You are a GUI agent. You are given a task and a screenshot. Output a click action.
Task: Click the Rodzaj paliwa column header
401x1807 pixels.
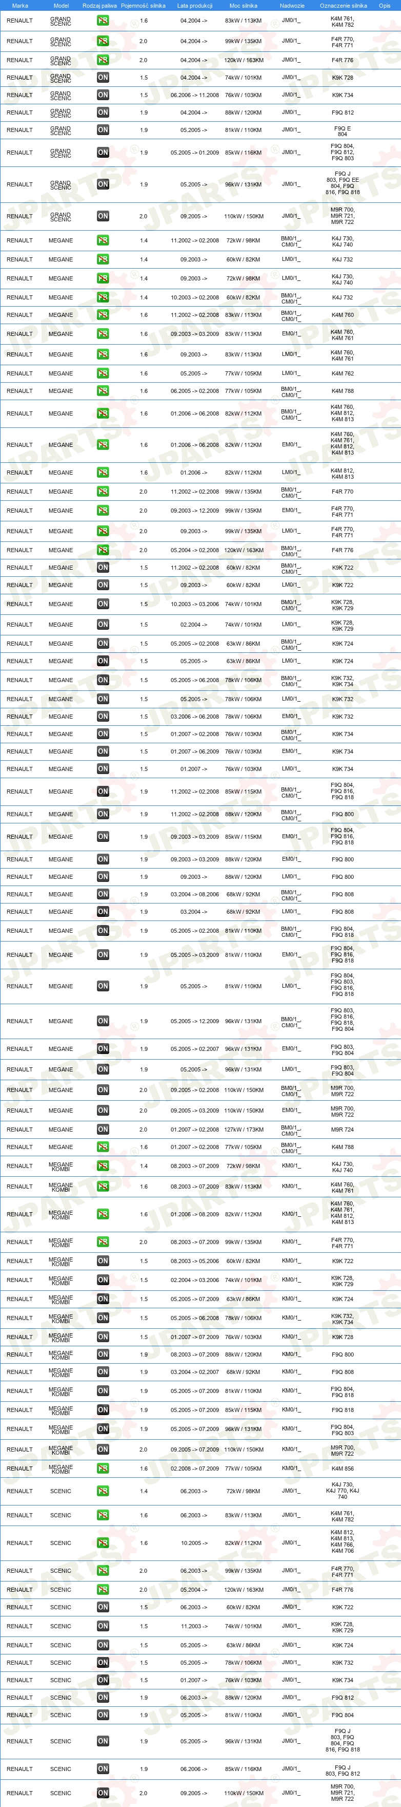click(99, 6)
